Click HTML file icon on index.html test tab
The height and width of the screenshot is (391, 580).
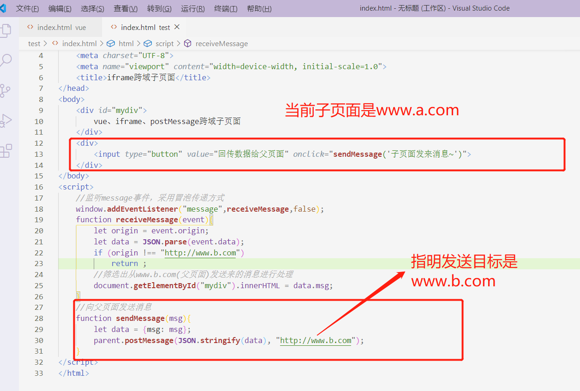pyautogui.click(x=114, y=27)
